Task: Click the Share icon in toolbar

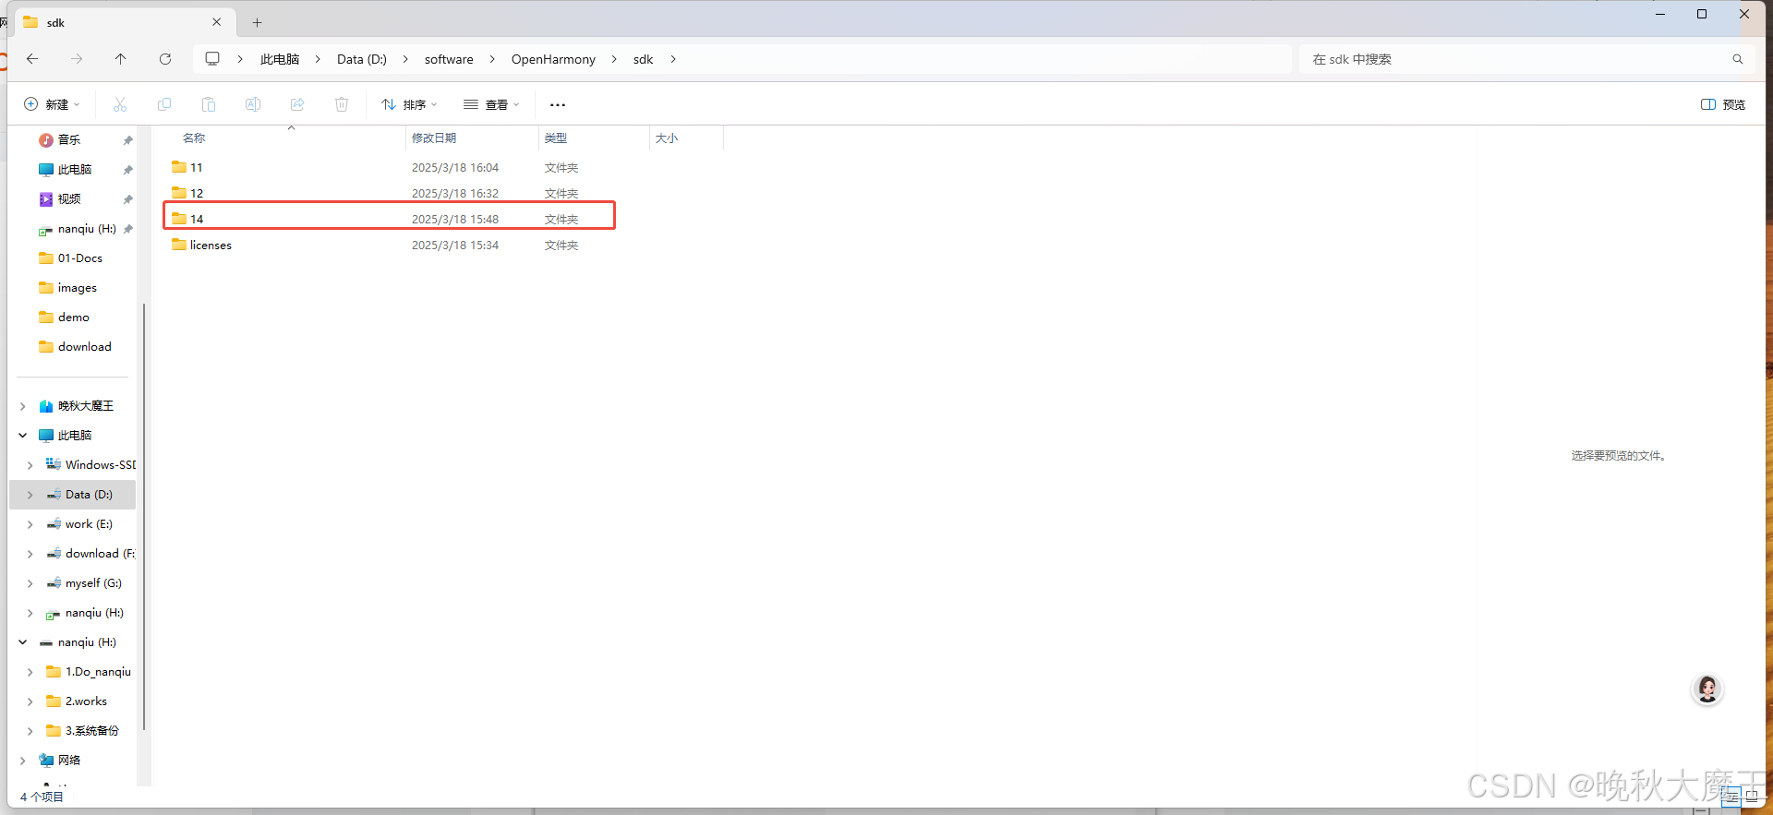Action: [297, 104]
